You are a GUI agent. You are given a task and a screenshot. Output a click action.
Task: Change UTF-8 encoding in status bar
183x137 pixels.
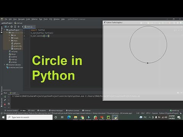148,113
